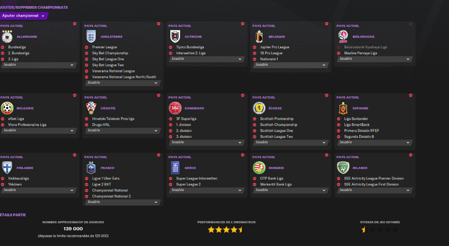
Task: Remove the Belgique country card
Action: pos(327,24)
